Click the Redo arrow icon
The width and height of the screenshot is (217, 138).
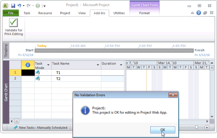tap(29, 6)
